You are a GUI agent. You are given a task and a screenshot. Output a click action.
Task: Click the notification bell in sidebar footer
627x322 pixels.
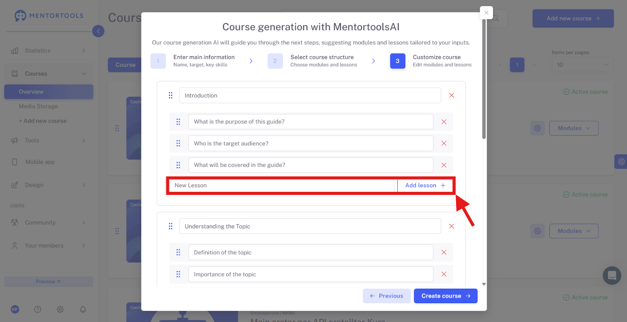[83, 309]
